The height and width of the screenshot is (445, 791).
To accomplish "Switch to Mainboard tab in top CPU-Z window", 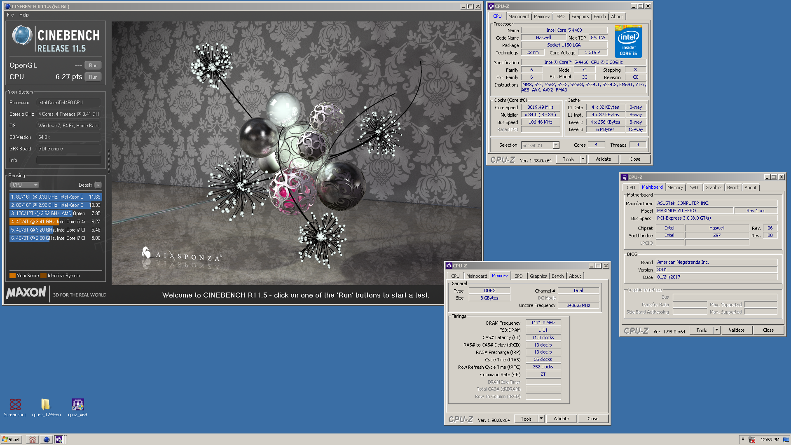I will pos(519,16).
